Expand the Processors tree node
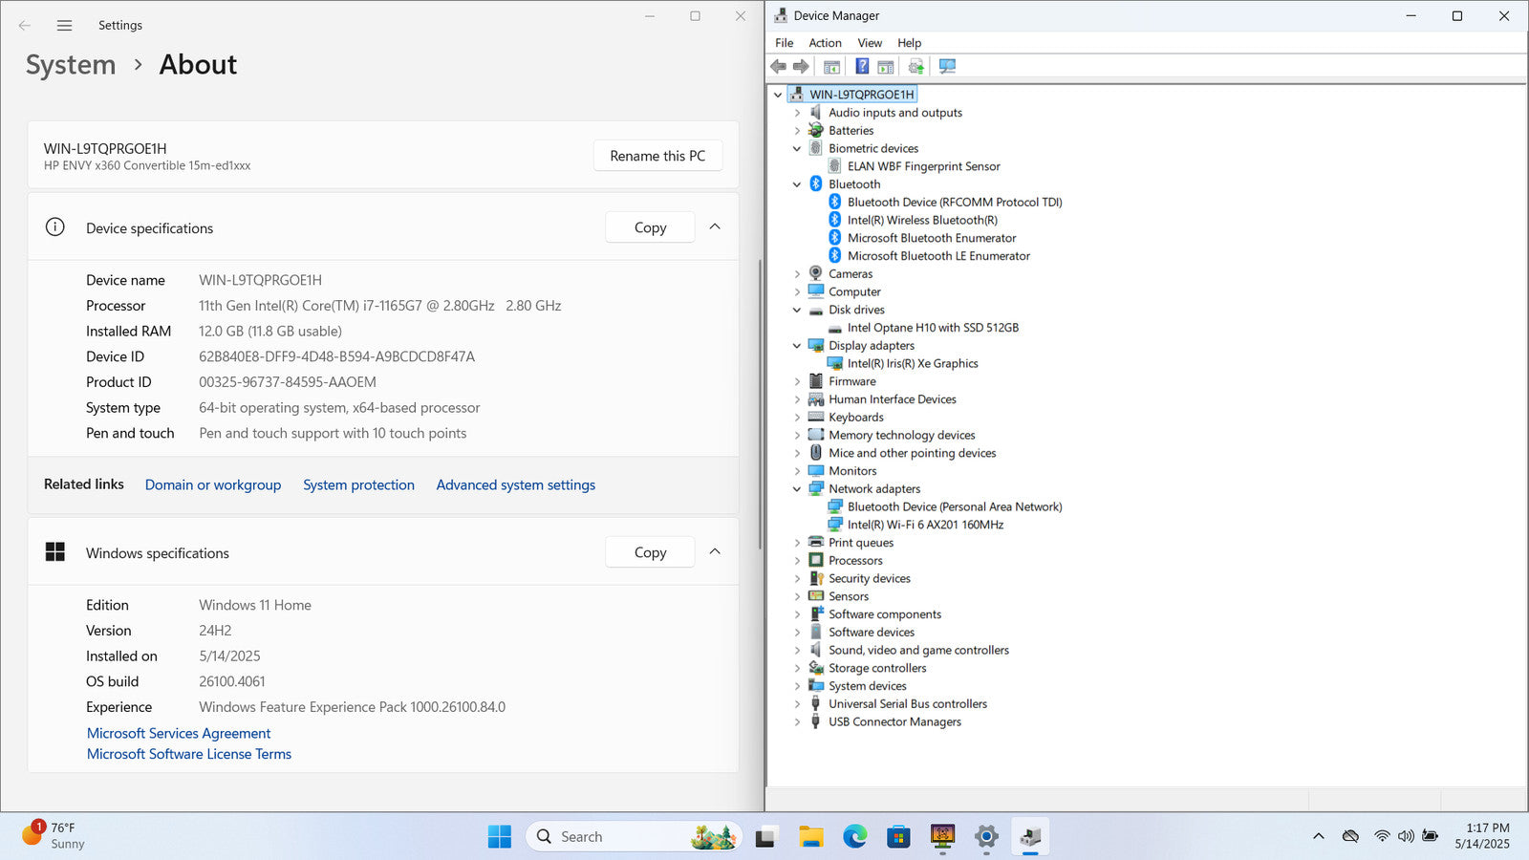This screenshot has height=860, width=1529. point(797,561)
